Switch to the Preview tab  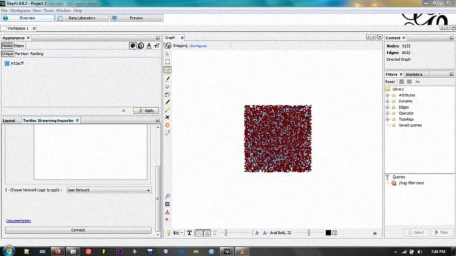click(x=137, y=18)
